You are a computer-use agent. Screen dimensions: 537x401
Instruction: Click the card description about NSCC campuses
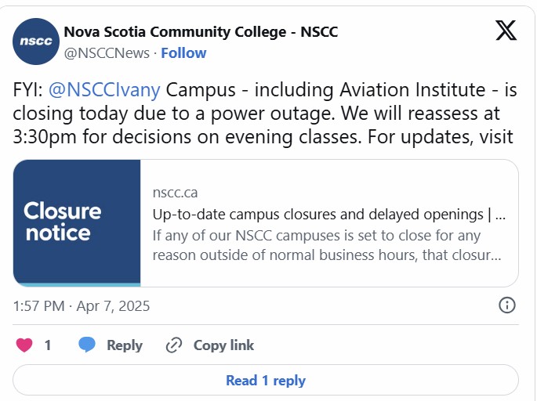(x=327, y=245)
